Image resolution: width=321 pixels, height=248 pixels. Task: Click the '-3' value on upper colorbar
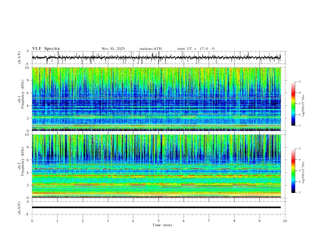[x=299, y=81]
